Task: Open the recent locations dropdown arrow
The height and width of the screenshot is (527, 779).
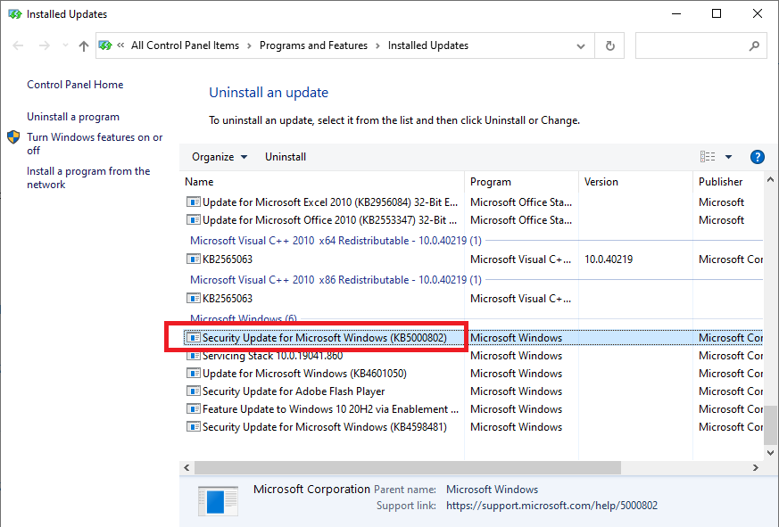Action: pos(65,45)
